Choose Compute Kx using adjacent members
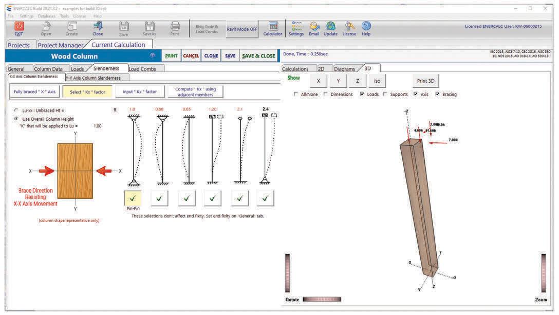The width and height of the screenshot is (559, 315). click(x=195, y=91)
